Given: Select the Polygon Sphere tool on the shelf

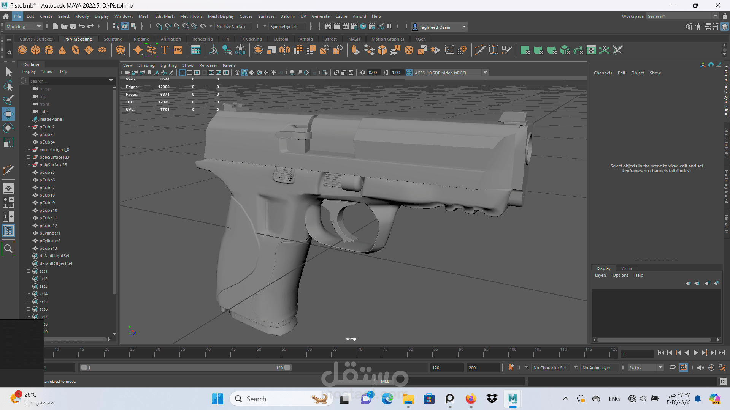Looking at the screenshot, I should (x=22, y=50).
